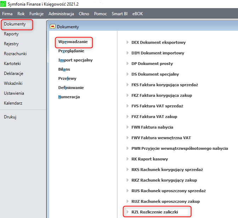
Task: Select the Bilans option
Action: (64, 69)
